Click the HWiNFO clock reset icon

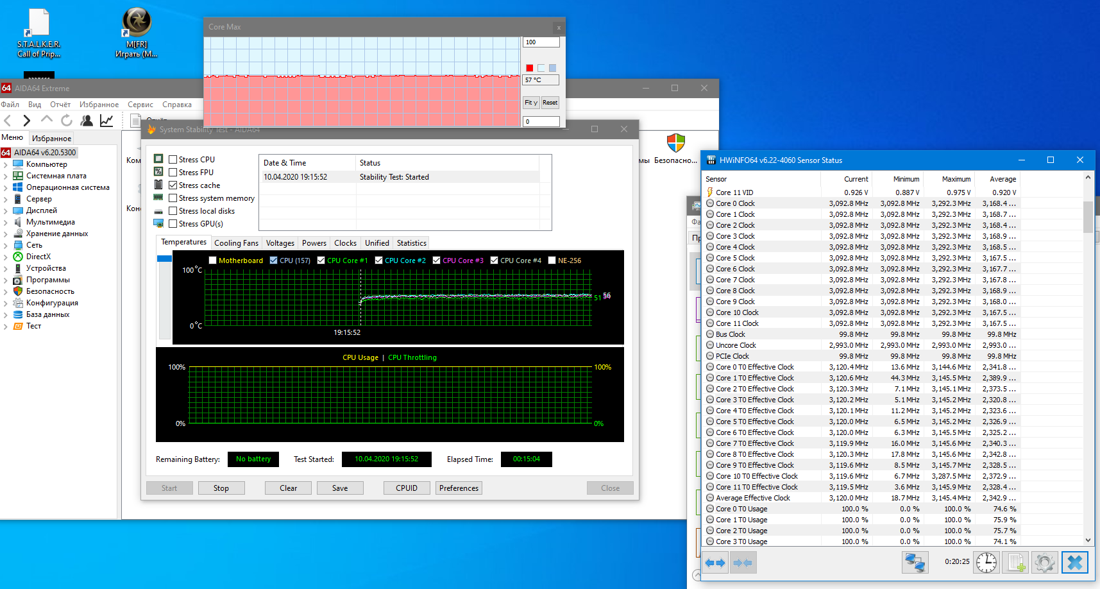pos(986,563)
